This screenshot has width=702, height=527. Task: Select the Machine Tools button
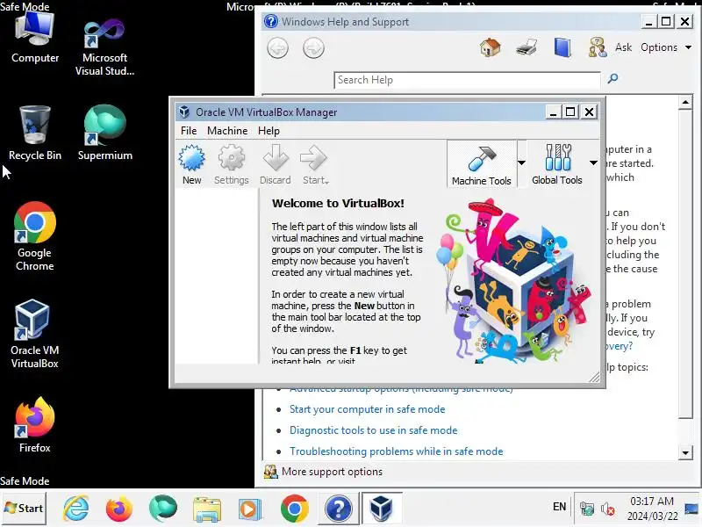coord(481,164)
